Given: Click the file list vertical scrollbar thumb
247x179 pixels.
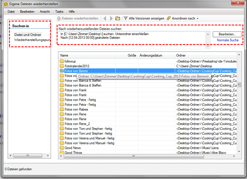Looking at the screenshot, I should pyautogui.click(x=239, y=85).
